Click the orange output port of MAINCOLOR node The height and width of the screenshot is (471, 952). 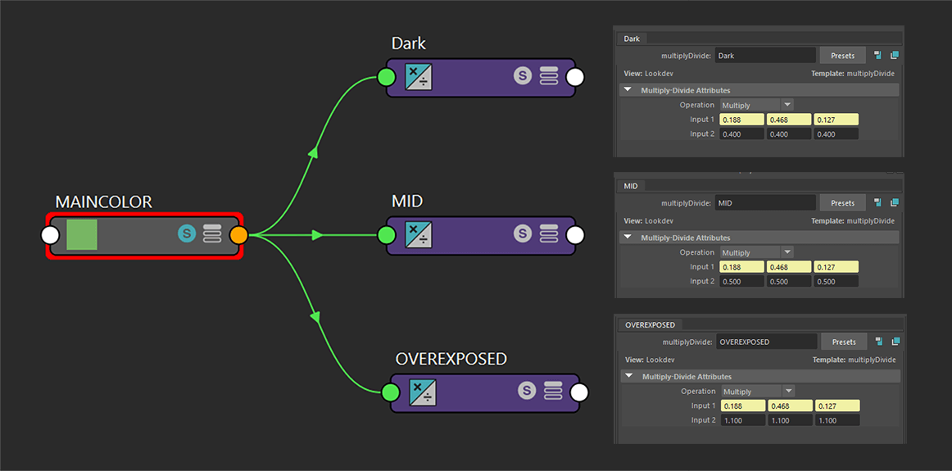point(238,236)
